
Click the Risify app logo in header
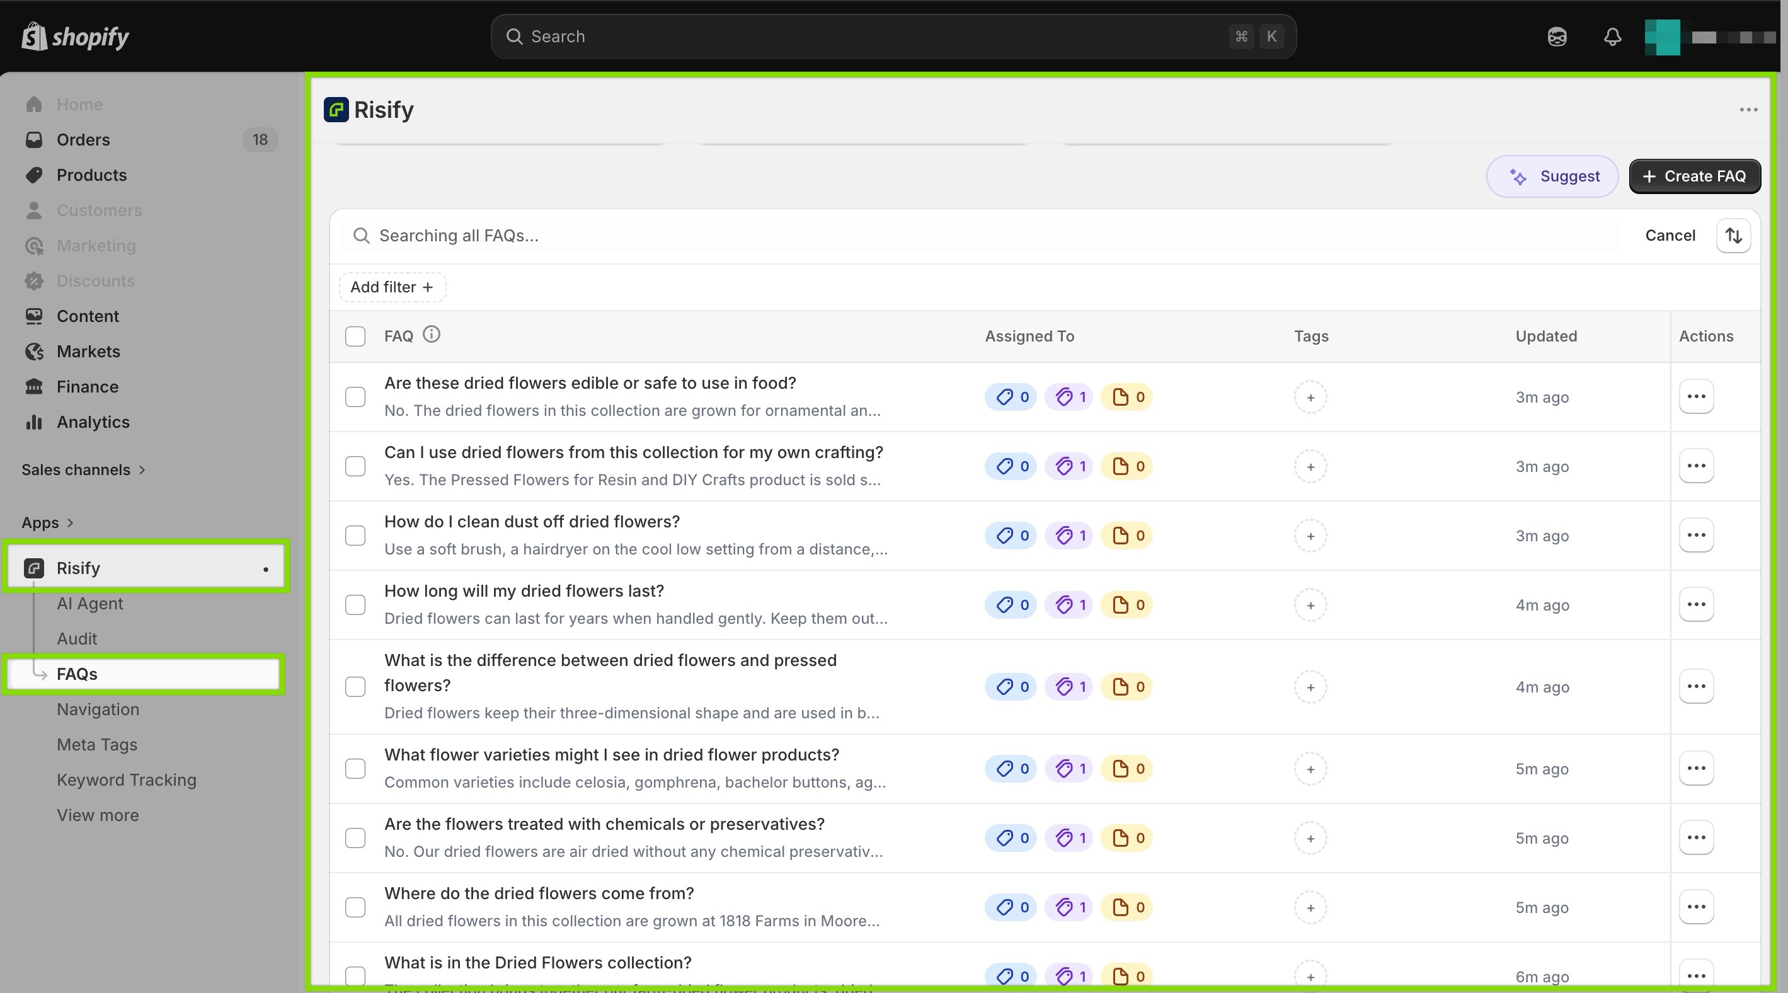pos(336,110)
